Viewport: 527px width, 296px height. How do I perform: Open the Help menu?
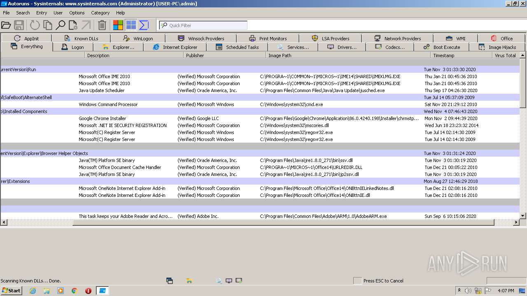(121, 13)
